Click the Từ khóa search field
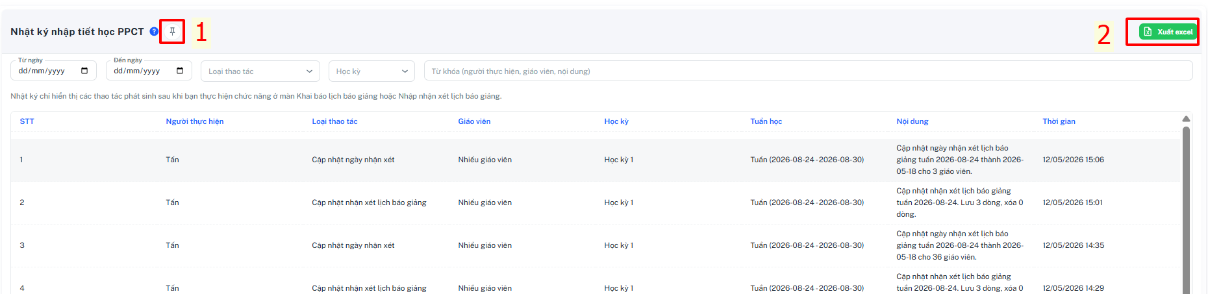 [808, 71]
